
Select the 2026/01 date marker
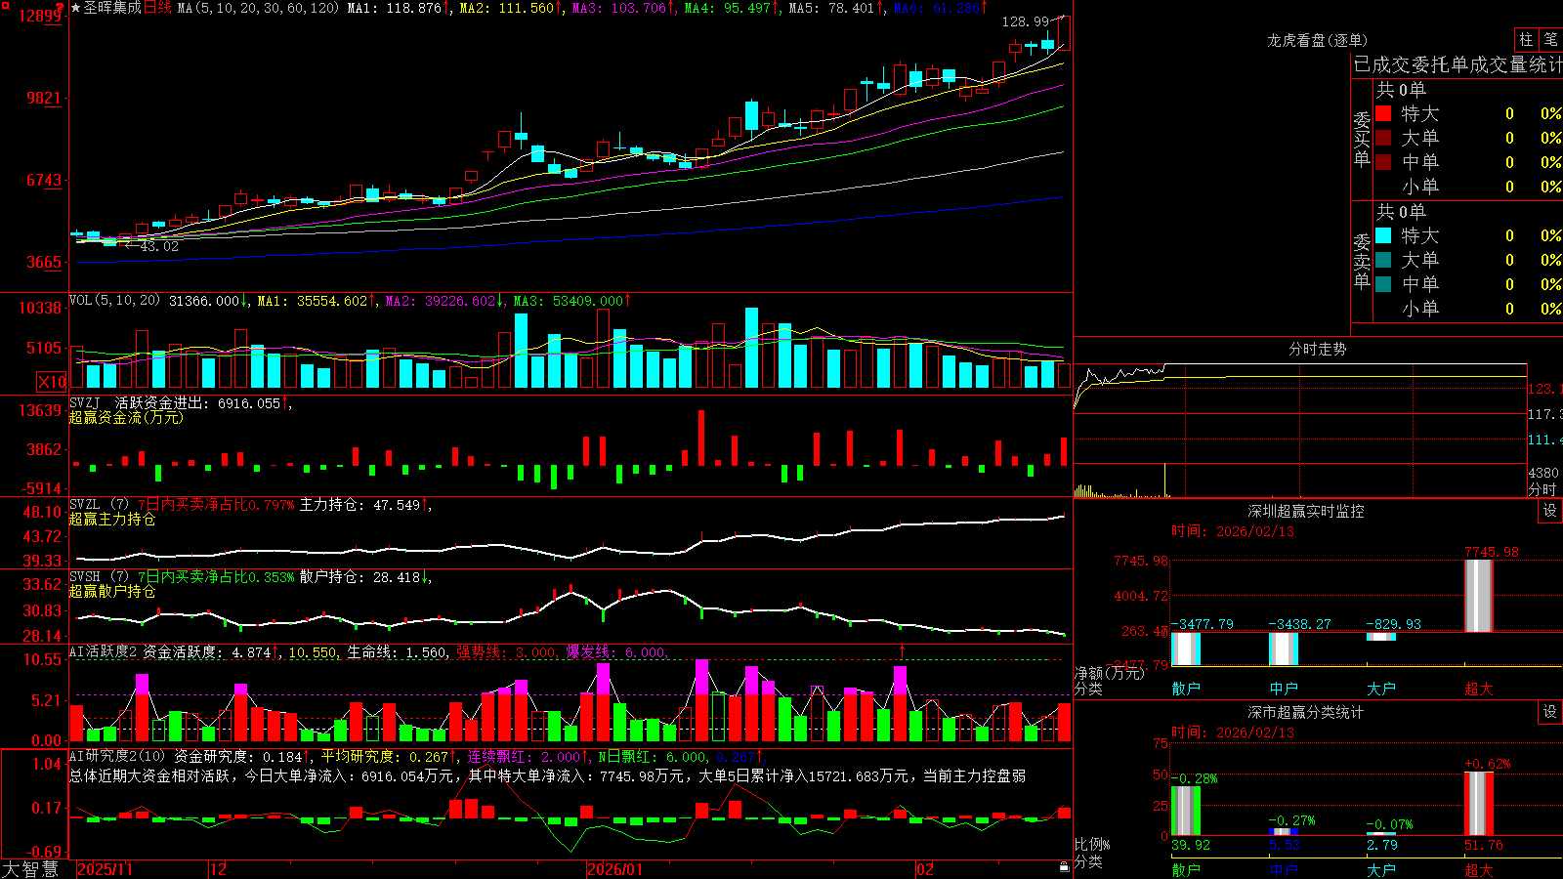[615, 869]
